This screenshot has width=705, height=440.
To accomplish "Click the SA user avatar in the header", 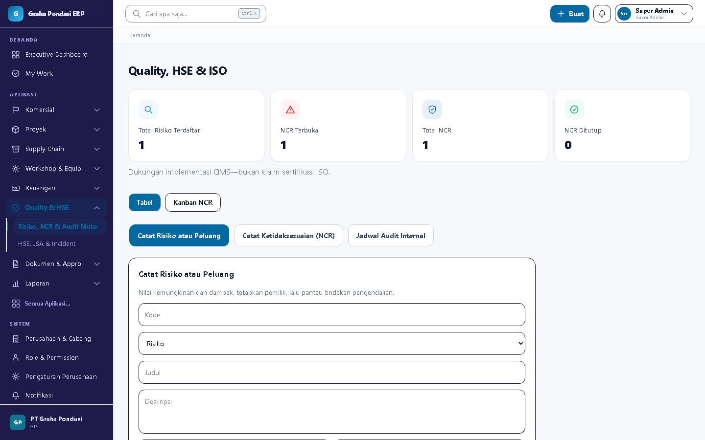I will pos(624,14).
